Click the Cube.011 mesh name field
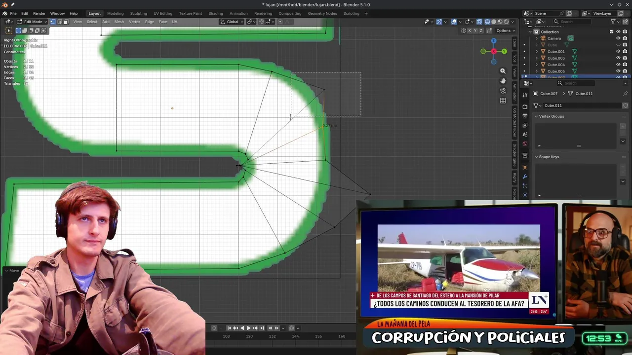The width and height of the screenshot is (632, 355). tap(582, 106)
